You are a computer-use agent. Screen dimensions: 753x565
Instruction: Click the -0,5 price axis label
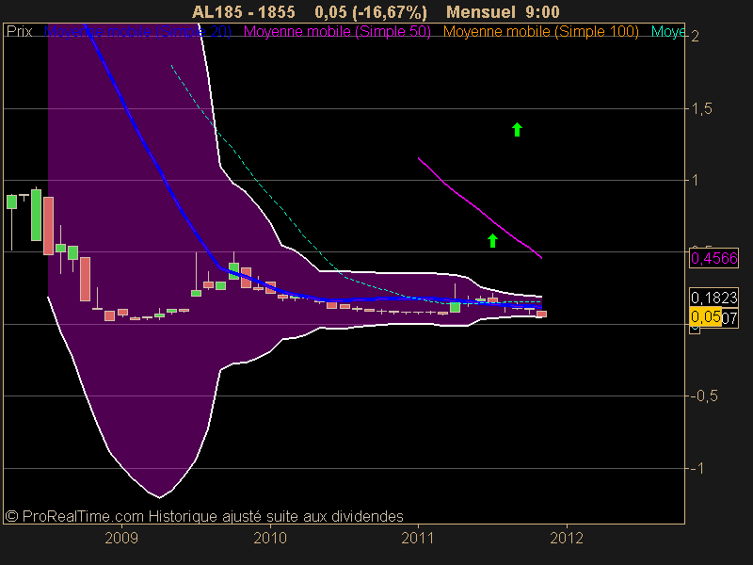[704, 395]
